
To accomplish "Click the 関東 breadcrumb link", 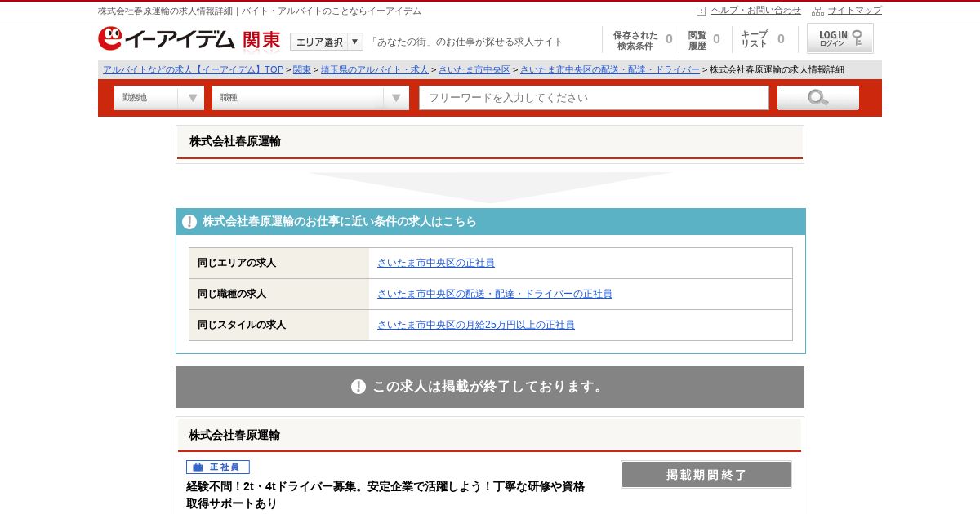I will coord(302,70).
